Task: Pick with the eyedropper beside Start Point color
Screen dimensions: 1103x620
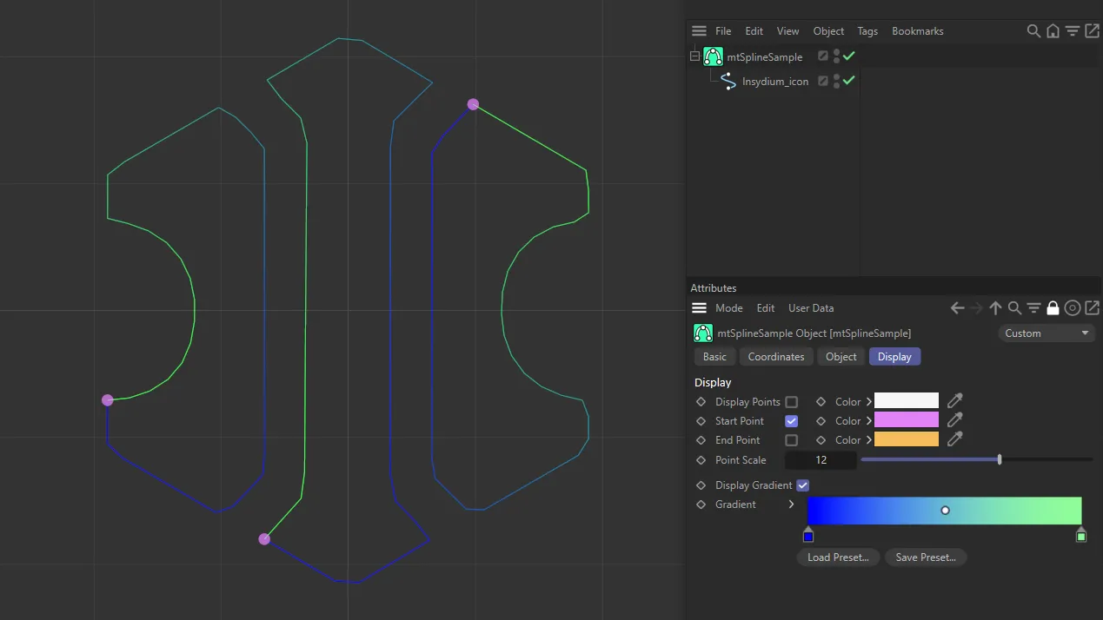Action: pos(954,420)
